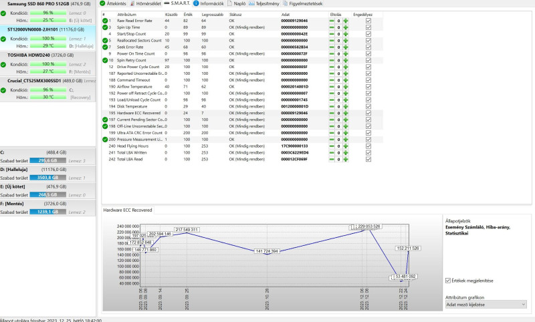Click minus offset icon for Raw Read Error Rate
535x322 pixels.
click(332, 21)
